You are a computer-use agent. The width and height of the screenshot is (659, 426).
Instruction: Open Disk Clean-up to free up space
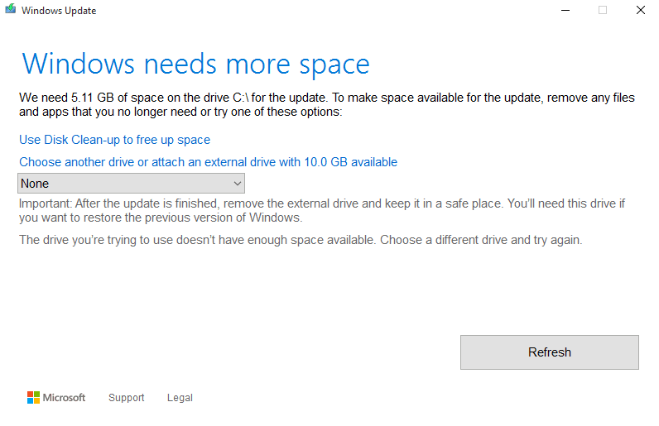point(114,140)
